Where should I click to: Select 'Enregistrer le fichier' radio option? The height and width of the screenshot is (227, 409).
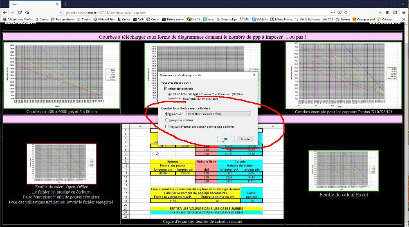(x=167, y=120)
